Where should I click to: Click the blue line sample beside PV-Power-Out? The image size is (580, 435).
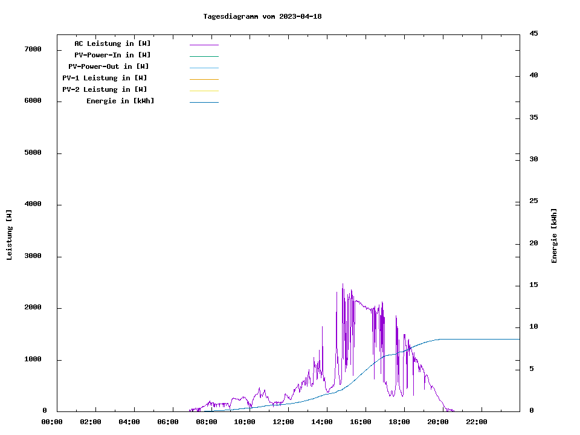(x=204, y=68)
